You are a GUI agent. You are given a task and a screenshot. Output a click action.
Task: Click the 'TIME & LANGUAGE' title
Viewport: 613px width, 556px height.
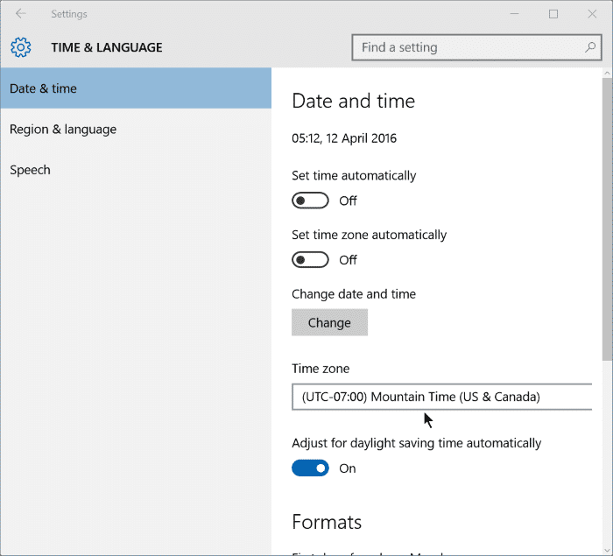107,47
